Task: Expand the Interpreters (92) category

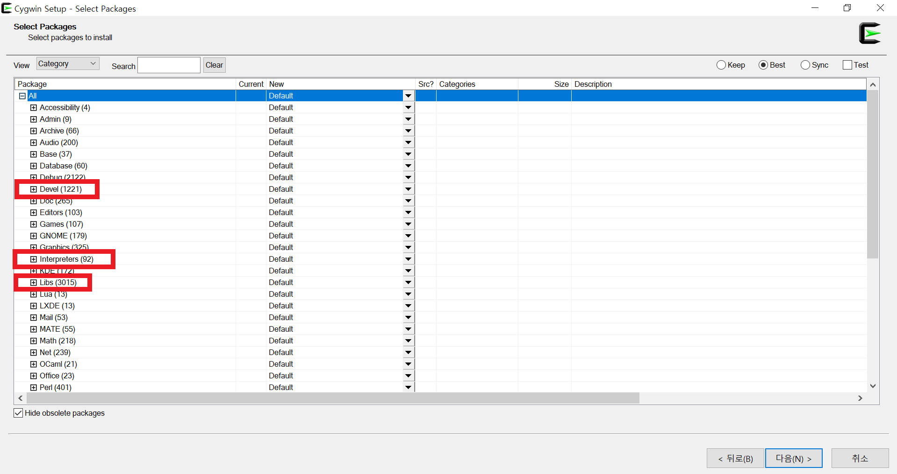Action: (x=34, y=259)
